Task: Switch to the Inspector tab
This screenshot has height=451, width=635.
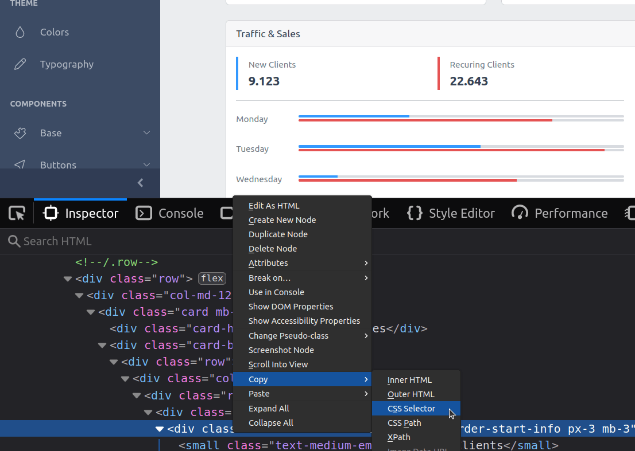Action: tap(88, 213)
